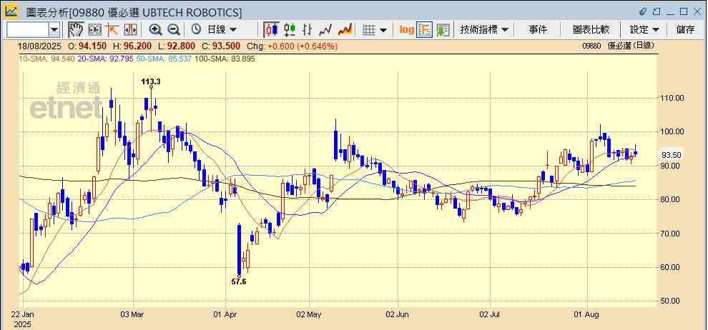The width and height of the screenshot is (708, 330).
Task: Click the 100-SMA: 83.895 label
Action: coord(225,58)
